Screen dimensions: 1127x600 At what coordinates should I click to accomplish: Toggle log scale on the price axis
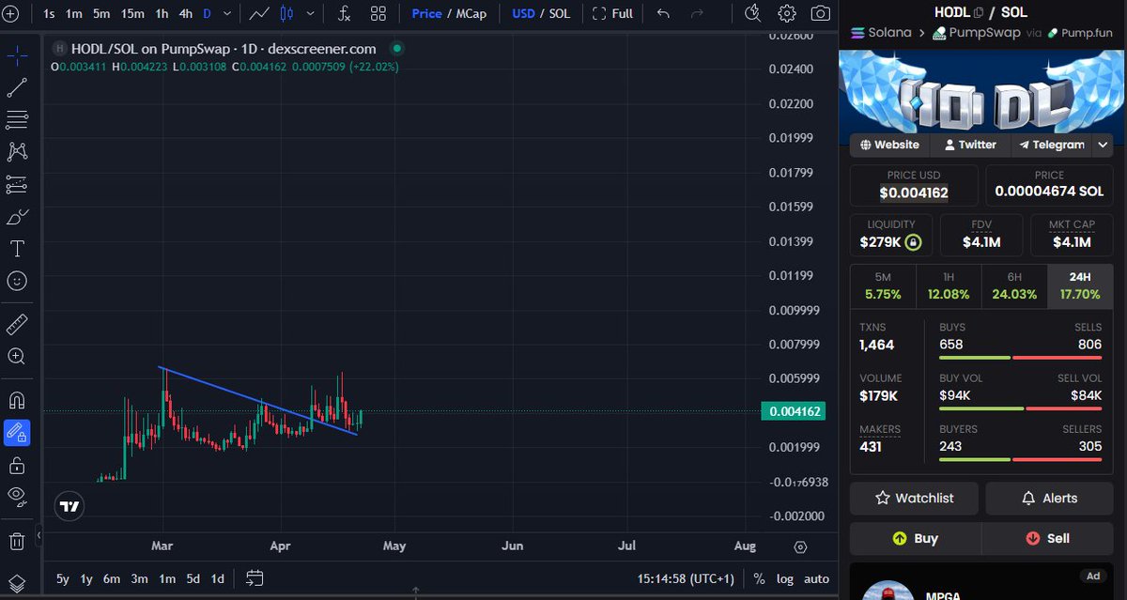(x=784, y=578)
